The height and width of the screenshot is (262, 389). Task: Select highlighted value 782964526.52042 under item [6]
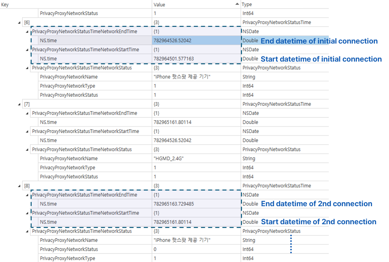[173, 40]
